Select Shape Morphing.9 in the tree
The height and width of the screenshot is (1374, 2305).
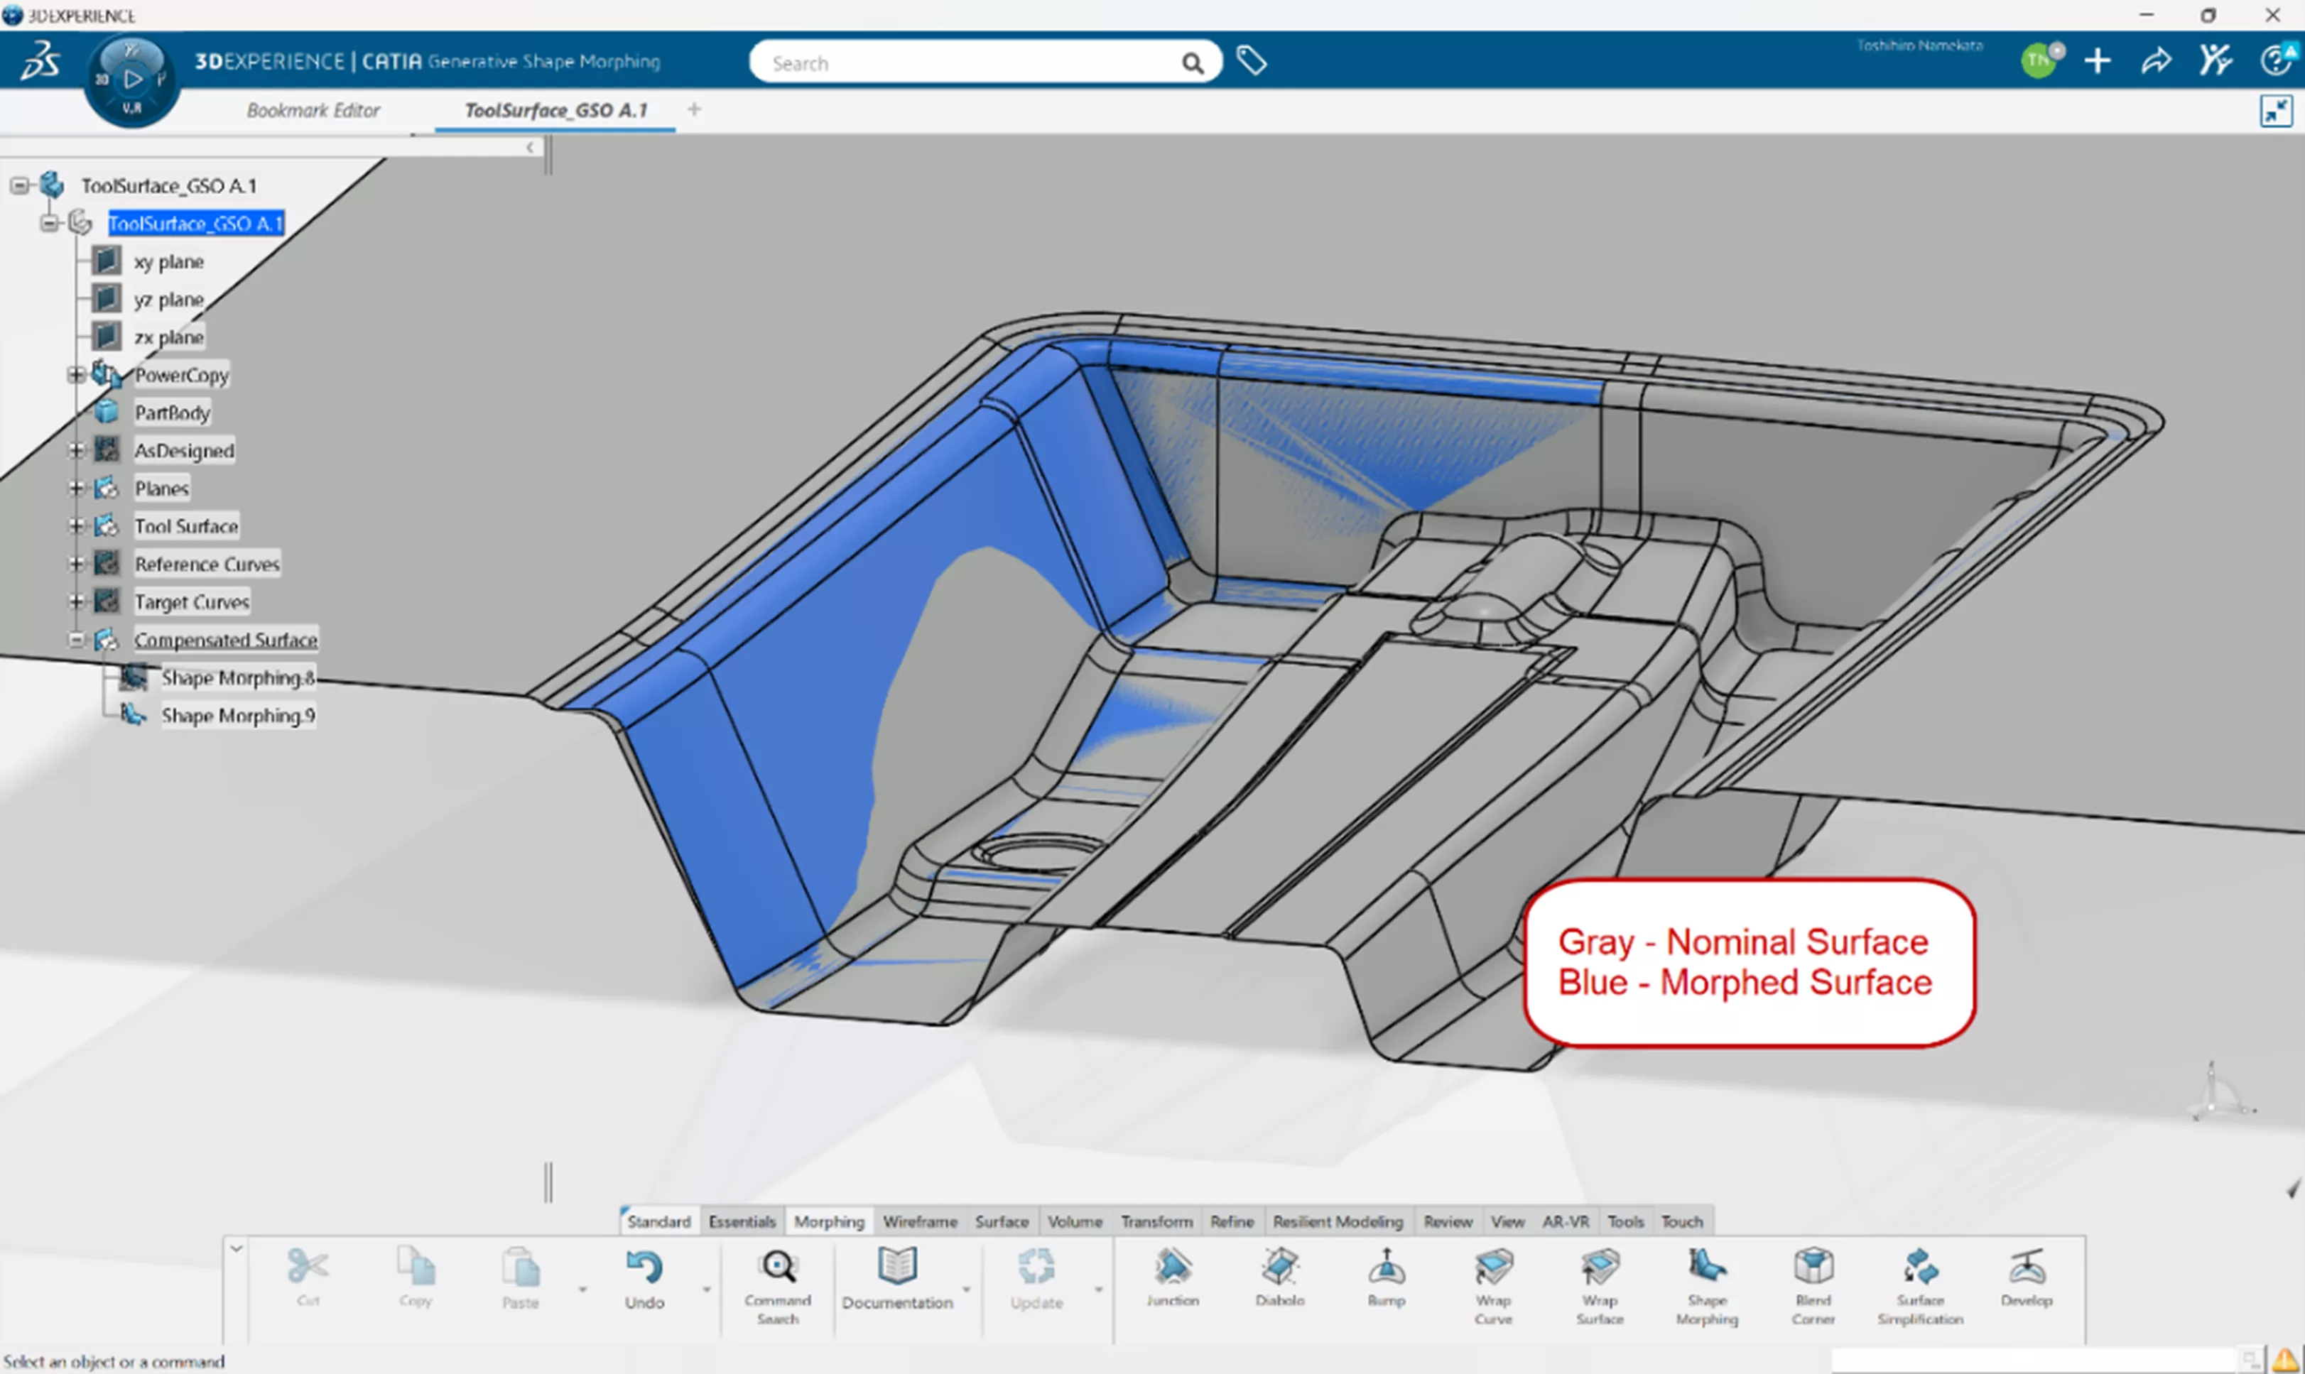point(238,716)
